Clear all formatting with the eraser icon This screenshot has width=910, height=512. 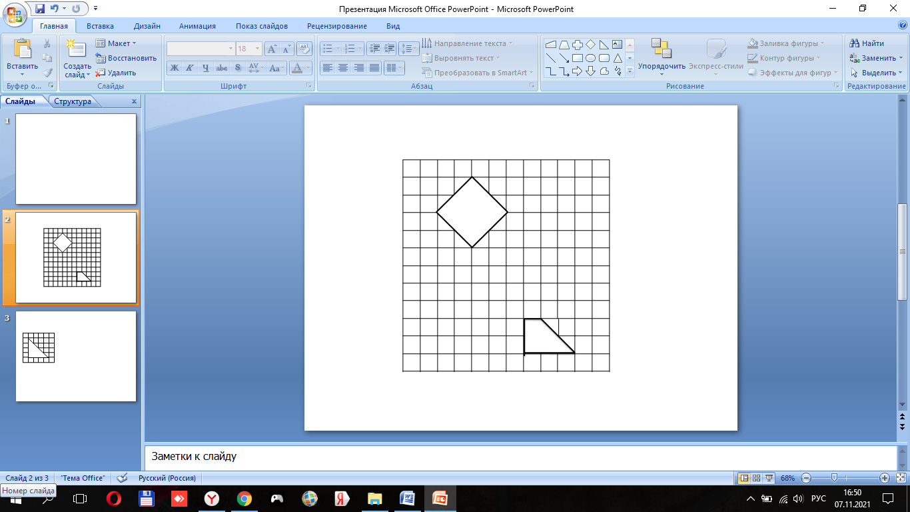[304, 49]
